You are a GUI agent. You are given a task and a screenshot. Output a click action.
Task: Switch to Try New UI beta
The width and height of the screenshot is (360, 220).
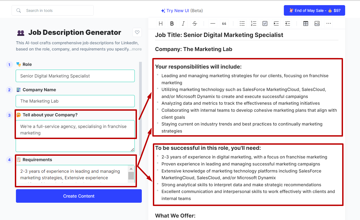coord(182,11)
